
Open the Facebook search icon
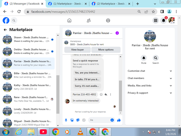tap(14, 21)
